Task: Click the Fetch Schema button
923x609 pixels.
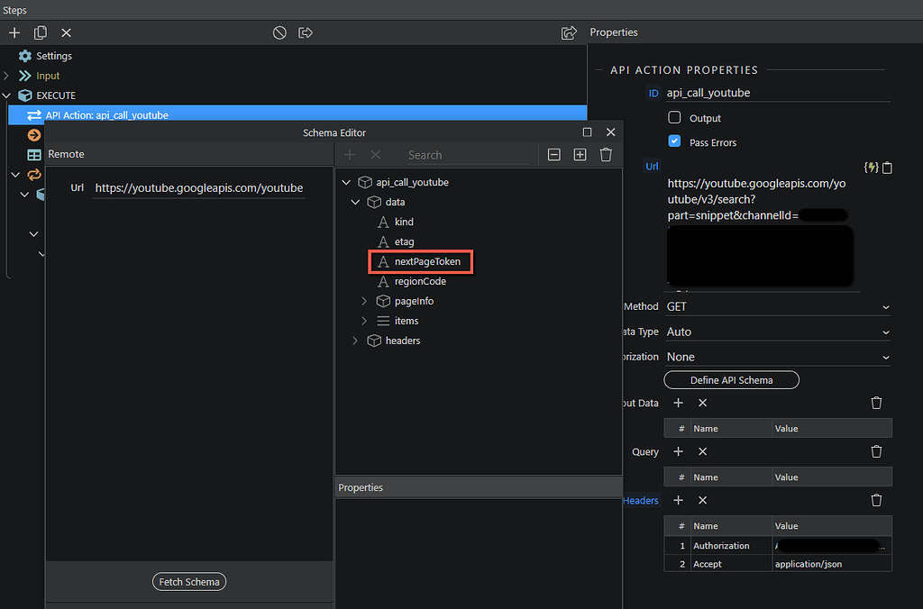Action: point(188,581)
